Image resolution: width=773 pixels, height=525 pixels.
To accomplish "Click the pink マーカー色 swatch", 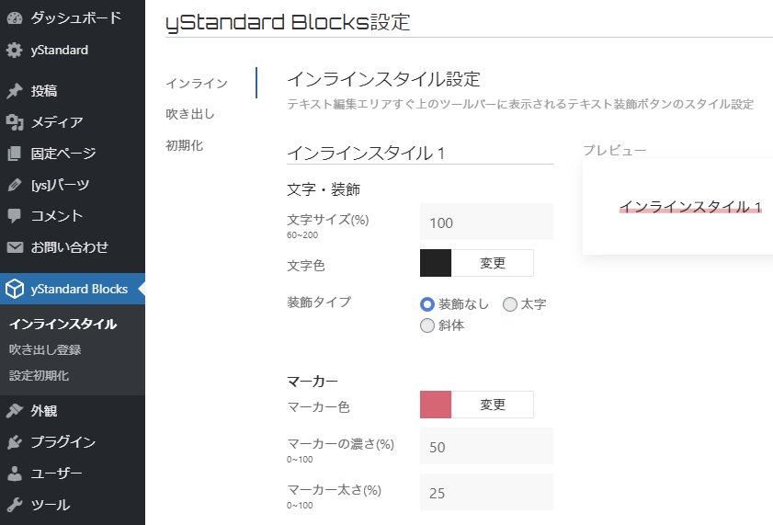I will [x=436, y=405].
